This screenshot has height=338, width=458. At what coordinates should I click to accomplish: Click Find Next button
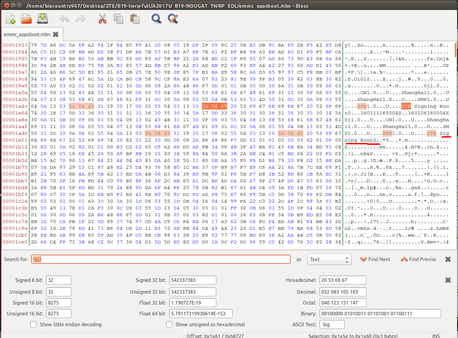375,259
